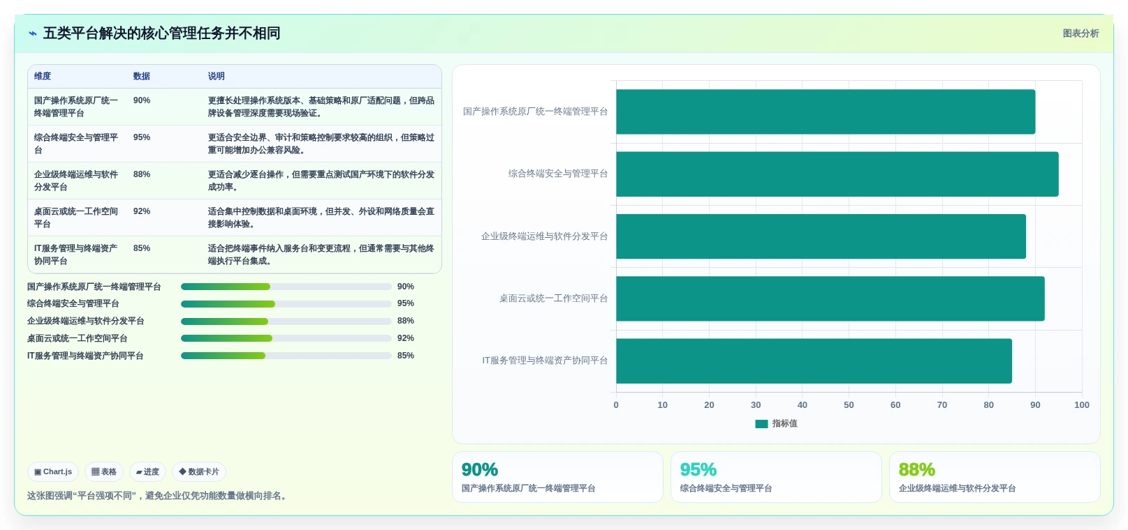Screen dimensions: 1128x530
Task: Click 95% beside the 综合终端安全 progress bar
Action: tap(406, 304)
